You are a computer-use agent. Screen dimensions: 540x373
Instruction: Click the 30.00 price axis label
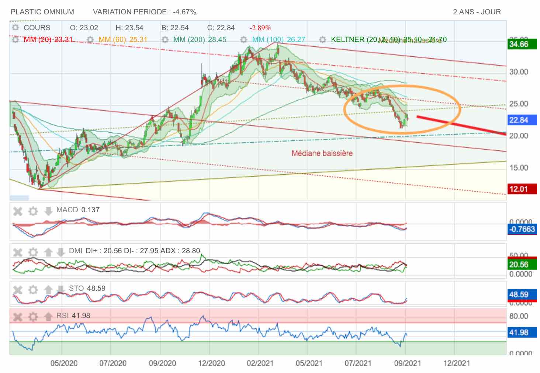click(x=519, y=72)
